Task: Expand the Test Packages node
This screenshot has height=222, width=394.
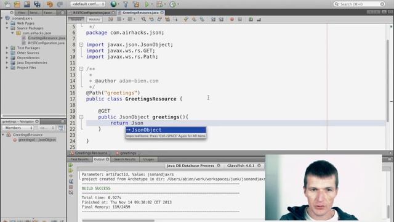Action: 7,48
